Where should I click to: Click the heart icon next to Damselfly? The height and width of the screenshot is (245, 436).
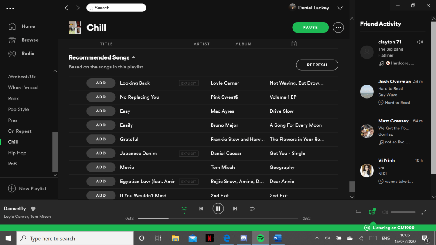33,209
